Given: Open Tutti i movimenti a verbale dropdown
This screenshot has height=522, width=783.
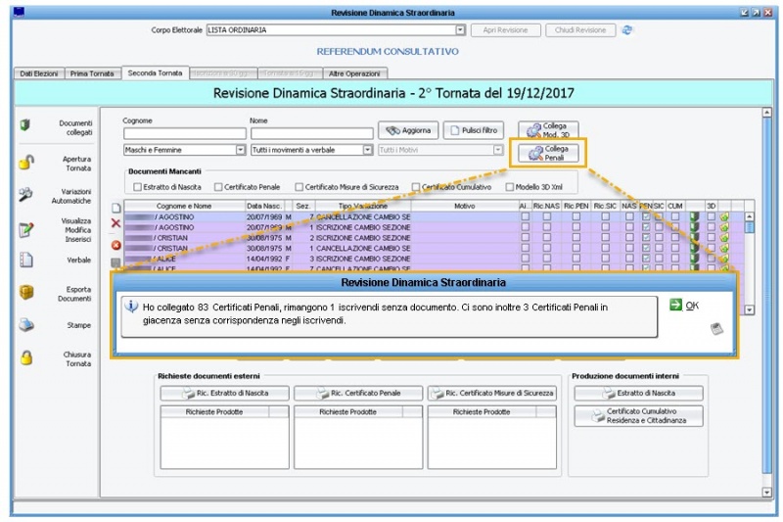Looking at the screenshot, I should click(x=367, y=150).
